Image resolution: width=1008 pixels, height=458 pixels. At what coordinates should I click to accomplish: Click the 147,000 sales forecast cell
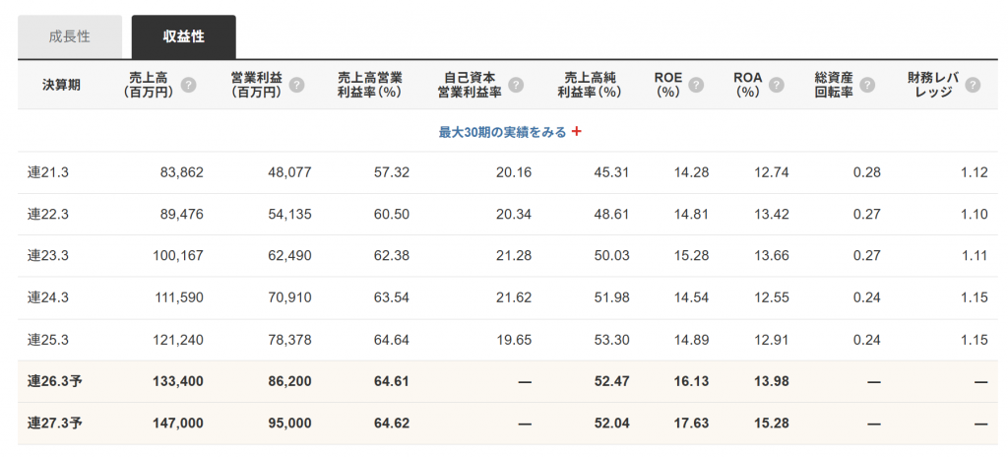[178, 423]
